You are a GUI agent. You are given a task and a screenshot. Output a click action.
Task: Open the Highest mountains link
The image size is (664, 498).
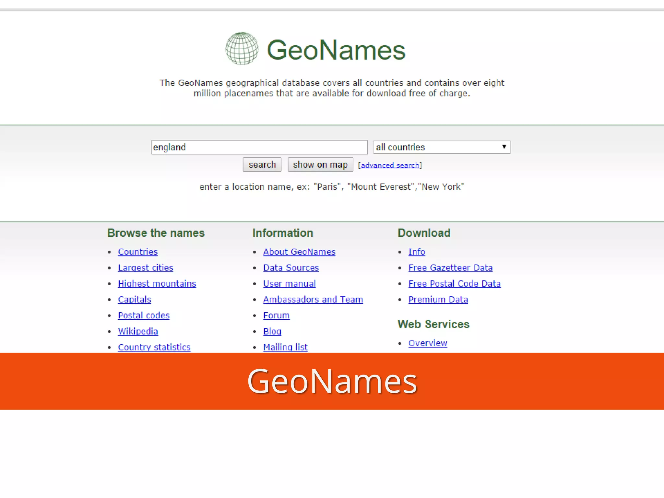157,284
